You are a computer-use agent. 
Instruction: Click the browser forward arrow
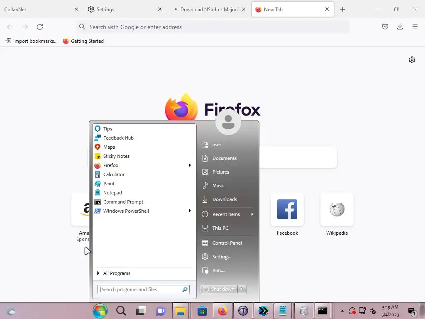(x=25, y=27)
